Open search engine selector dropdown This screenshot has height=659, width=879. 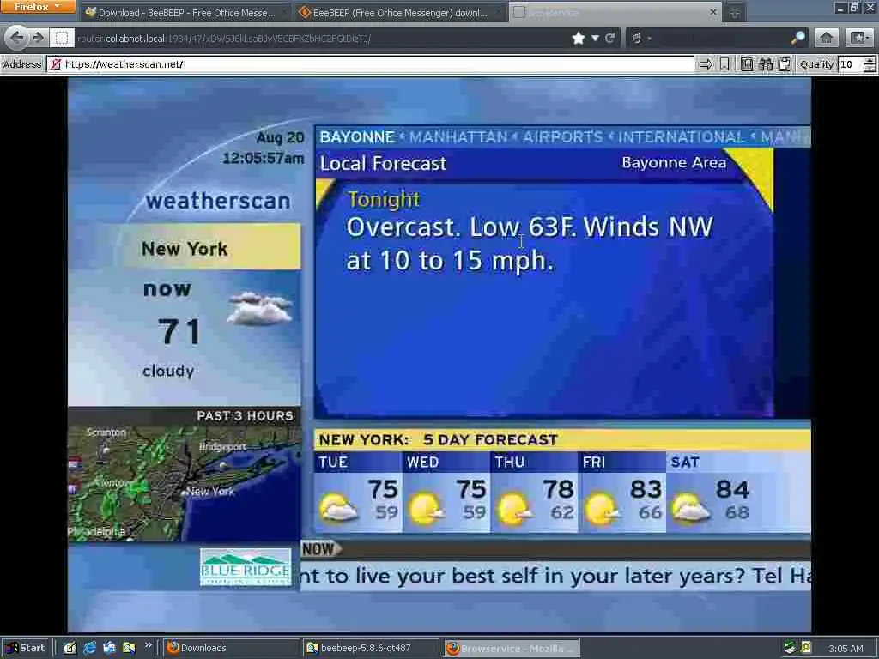point(641,38)
